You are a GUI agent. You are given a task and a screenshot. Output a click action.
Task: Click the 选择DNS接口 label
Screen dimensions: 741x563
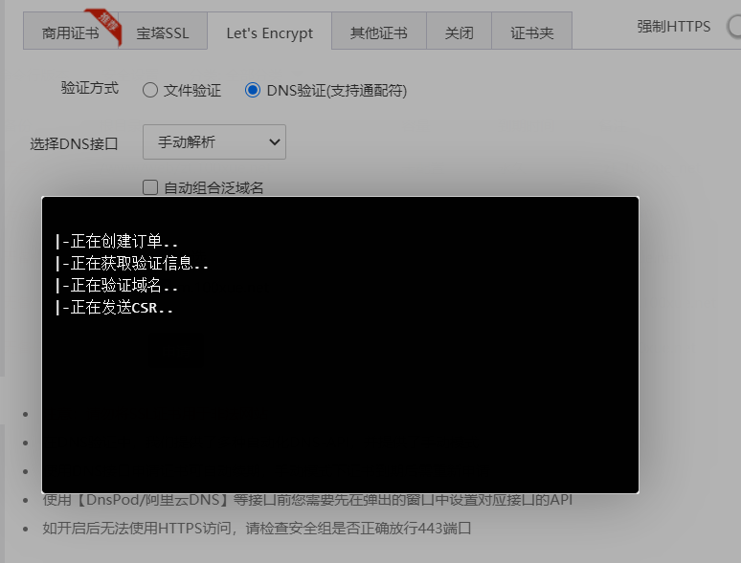[74, 144]
